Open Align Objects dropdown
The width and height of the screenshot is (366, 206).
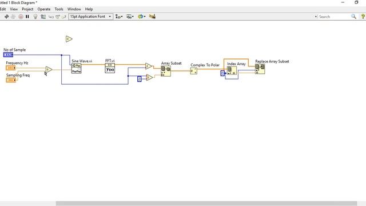[119, 17]
